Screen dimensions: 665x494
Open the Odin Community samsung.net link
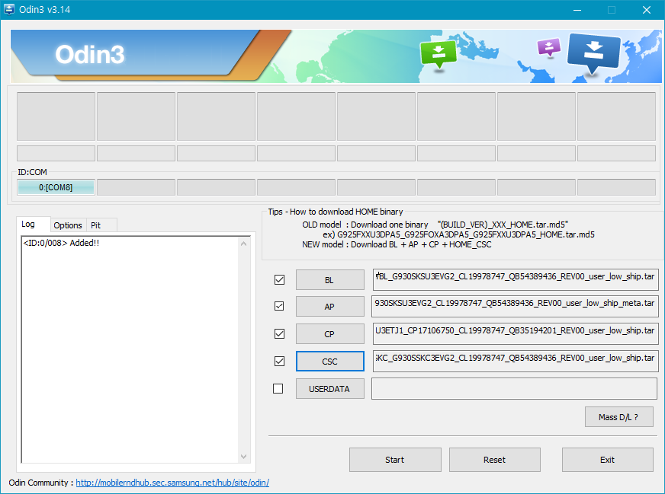point(172,483)
